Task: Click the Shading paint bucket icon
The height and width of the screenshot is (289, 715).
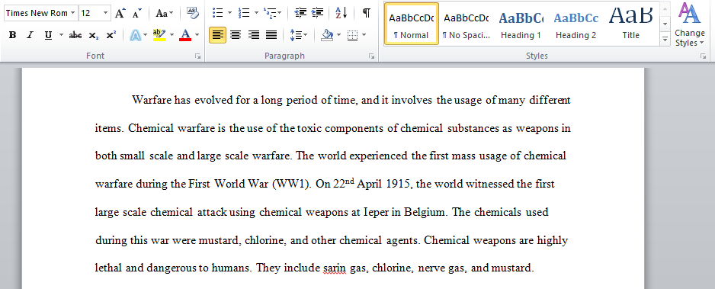Action: (x=327, y=35)
